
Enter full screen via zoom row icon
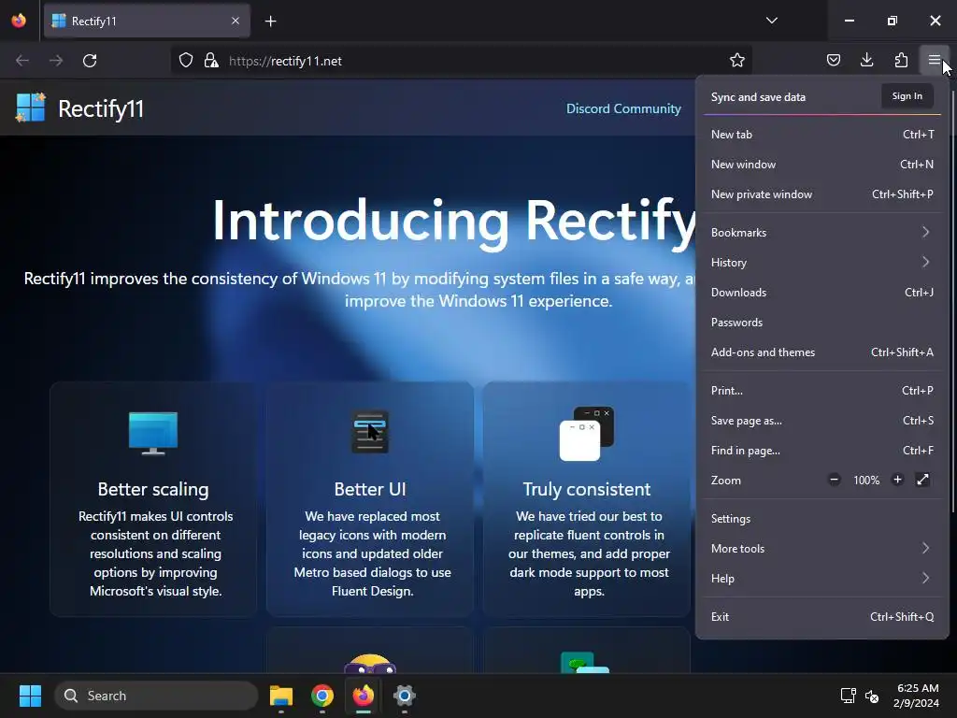click(x=922, y=480)
